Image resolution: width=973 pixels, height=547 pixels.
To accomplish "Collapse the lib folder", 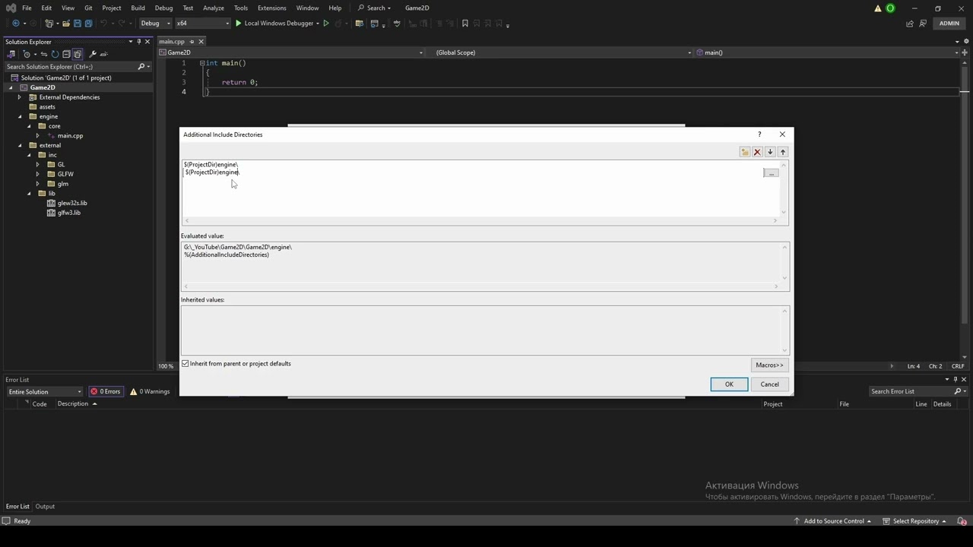I will [30, 193].
